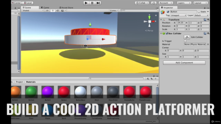Open the Layer dropdown Default
Screen dimensions: 221x124
(201, 15)
